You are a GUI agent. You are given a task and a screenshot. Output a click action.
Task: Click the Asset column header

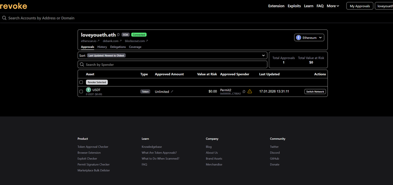tap(90, 74)
